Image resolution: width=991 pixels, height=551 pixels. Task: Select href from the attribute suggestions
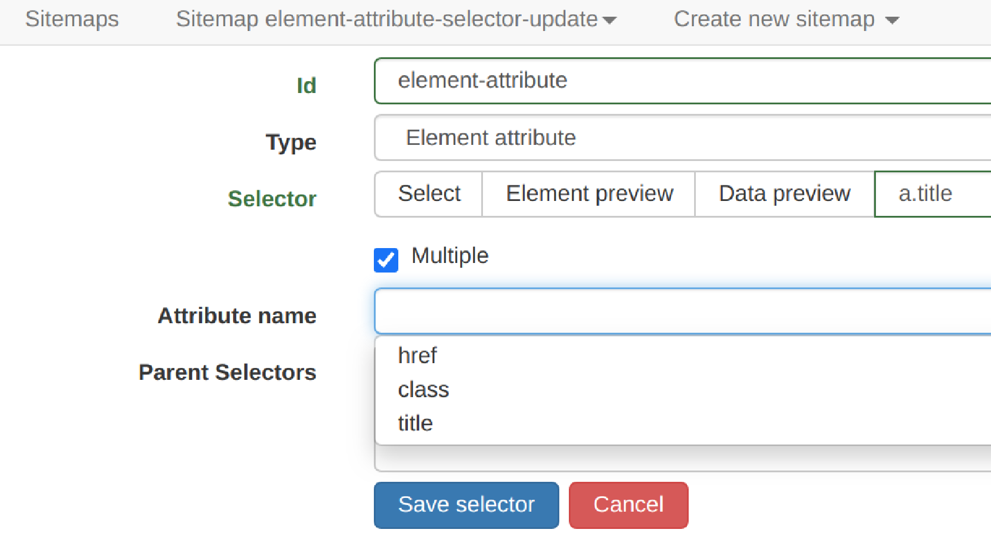(x=417, y=355)
